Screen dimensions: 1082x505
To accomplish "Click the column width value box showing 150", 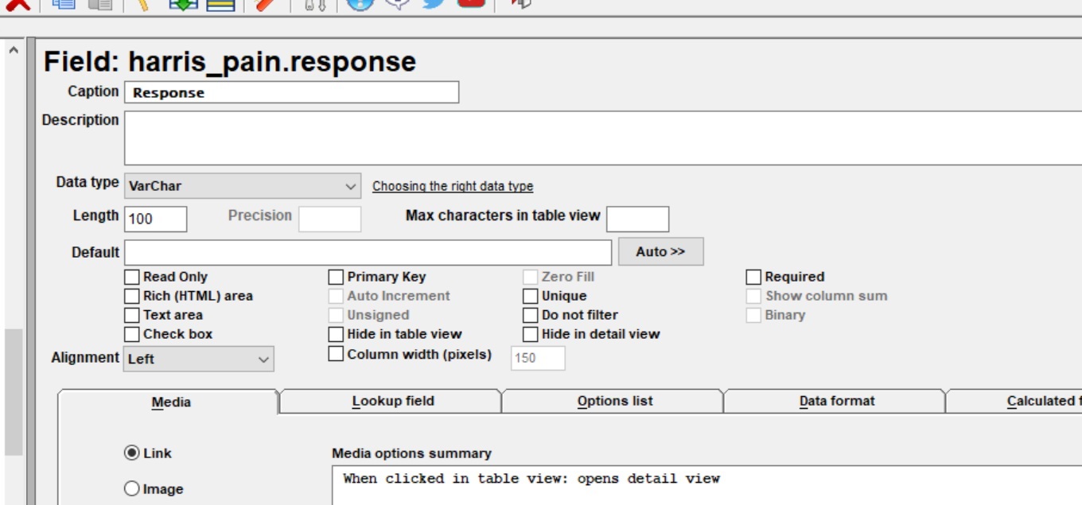I will pyautogui.click(x=538, y=358).
